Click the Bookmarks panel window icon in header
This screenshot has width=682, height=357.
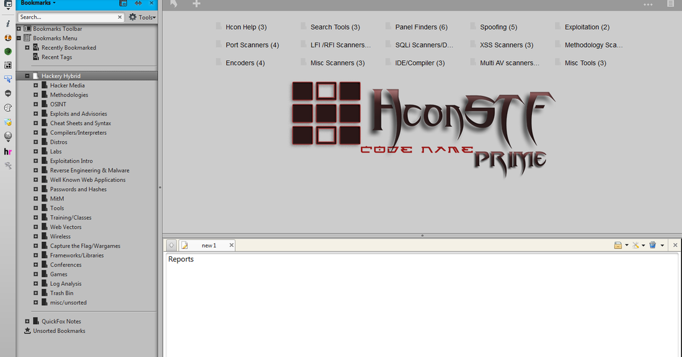point(123,3)
